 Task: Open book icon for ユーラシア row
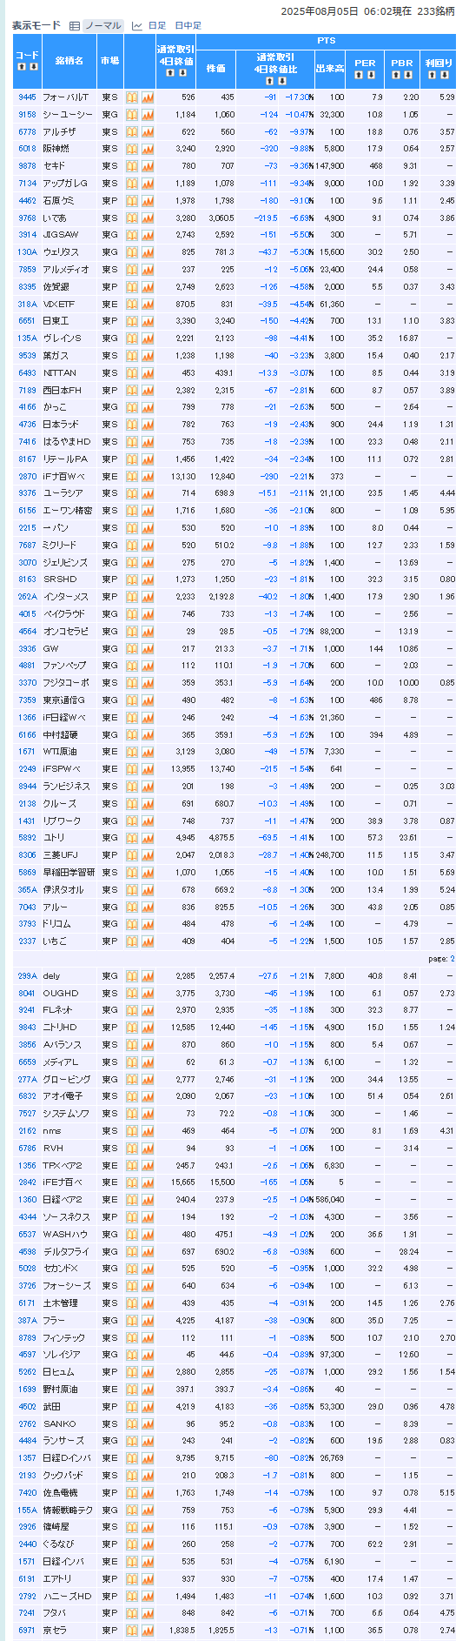click(x=132, y=493)
